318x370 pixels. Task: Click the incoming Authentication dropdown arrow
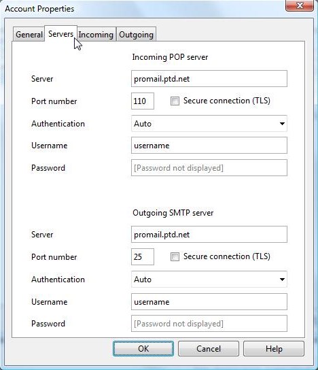click(282, 123)
